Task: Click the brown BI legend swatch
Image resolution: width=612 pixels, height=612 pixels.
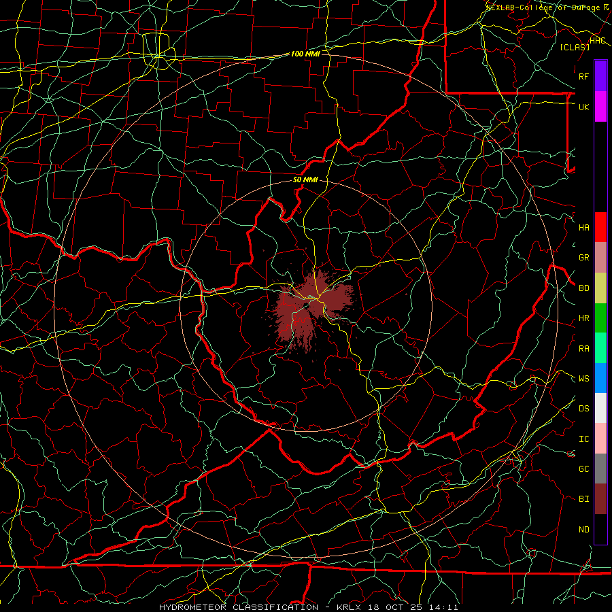Action: point(600,499)
